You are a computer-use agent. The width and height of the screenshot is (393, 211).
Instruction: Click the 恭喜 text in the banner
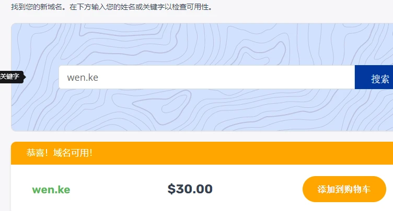[36, 153]
